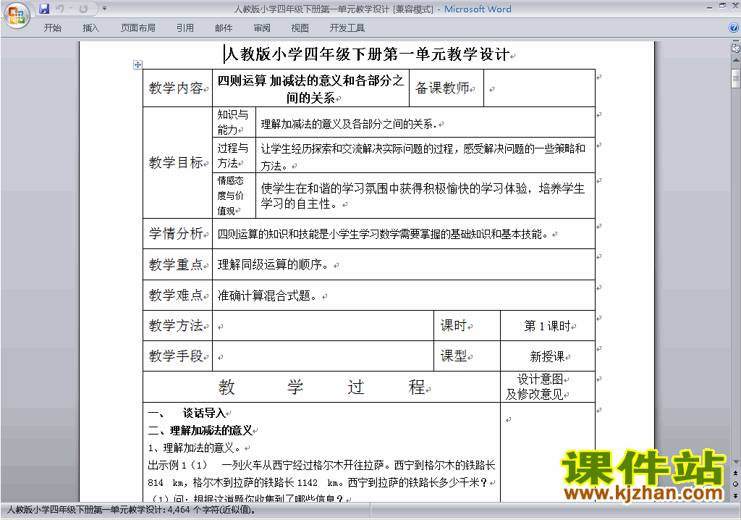This screenshot has width=741, height=520.
Task: Click the 教学重点 cell
Action: pos(177,264)
